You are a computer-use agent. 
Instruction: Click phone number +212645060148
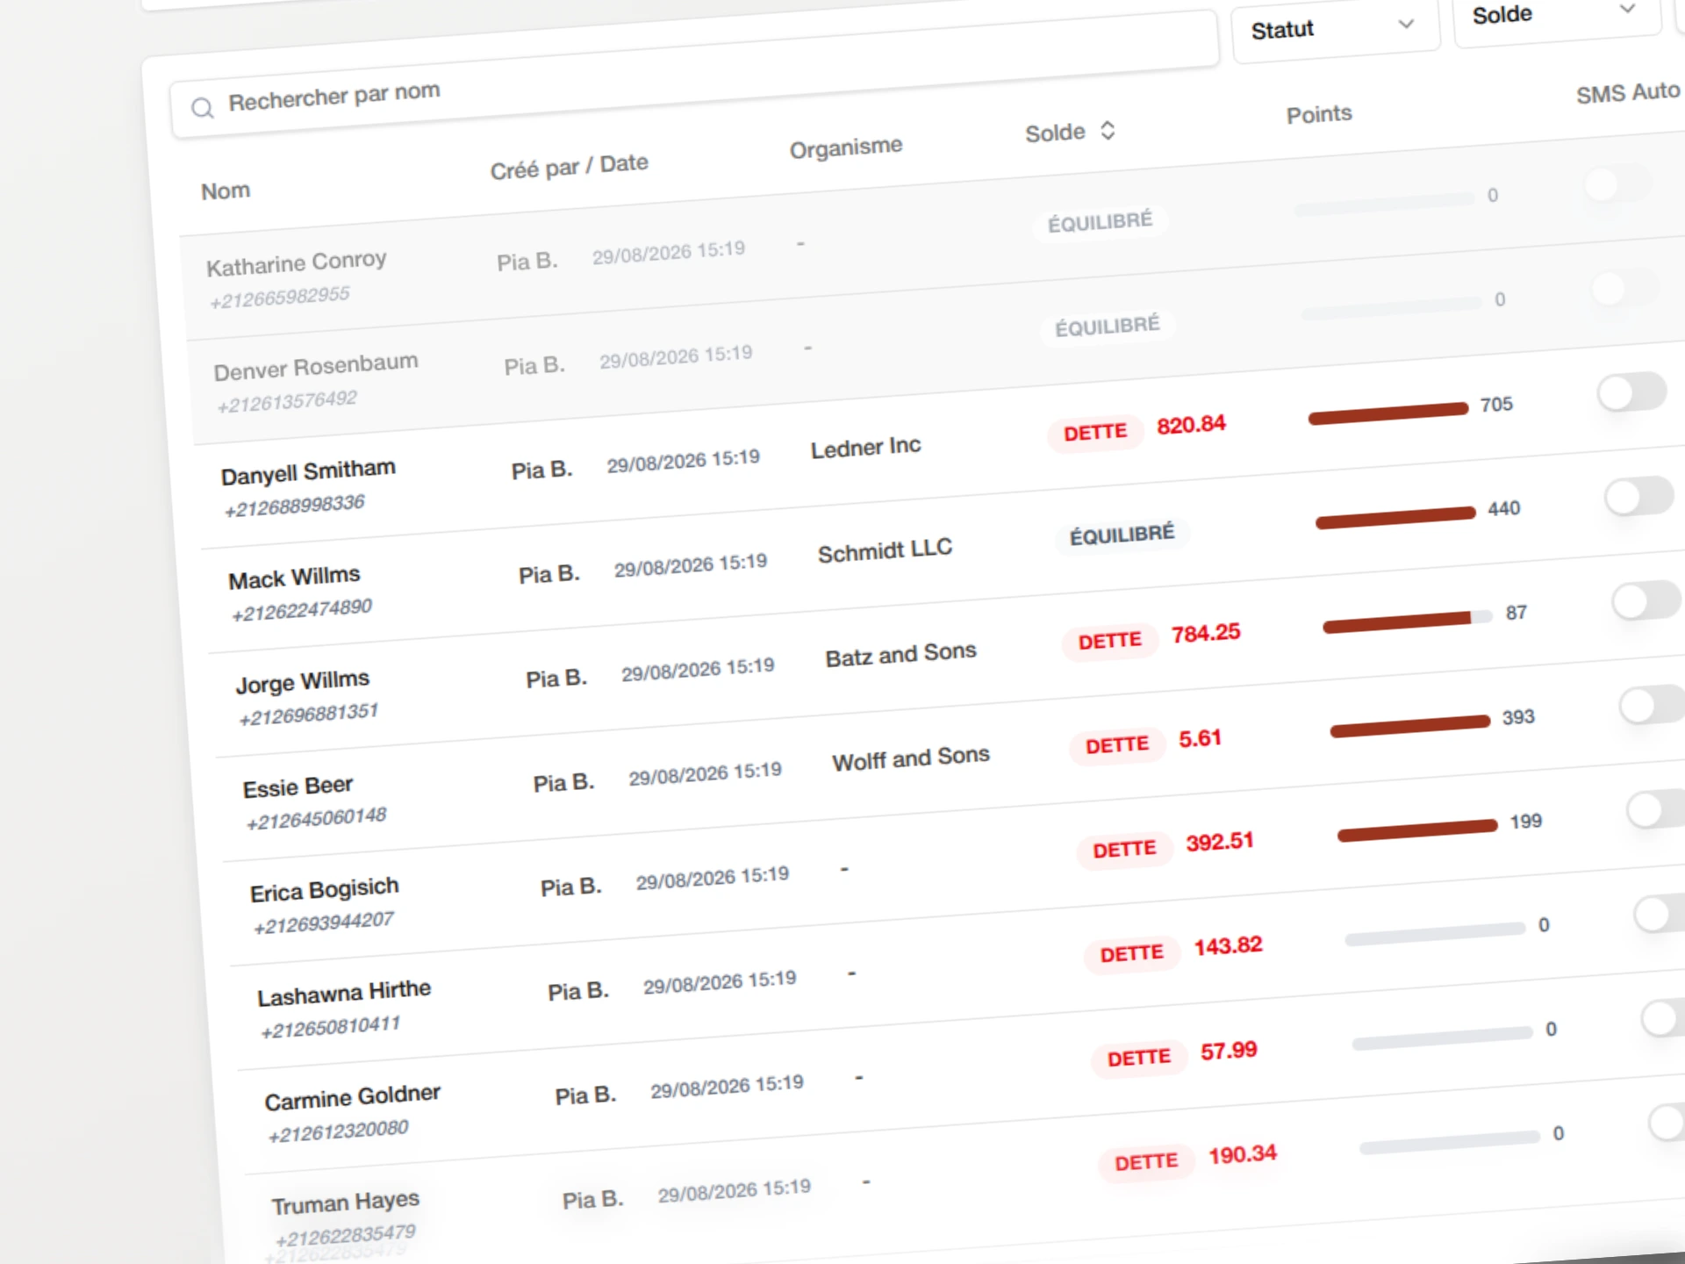(316, 819)
